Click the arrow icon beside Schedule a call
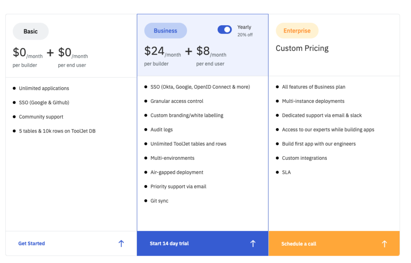The image size is (411, 263). point(384,244)
